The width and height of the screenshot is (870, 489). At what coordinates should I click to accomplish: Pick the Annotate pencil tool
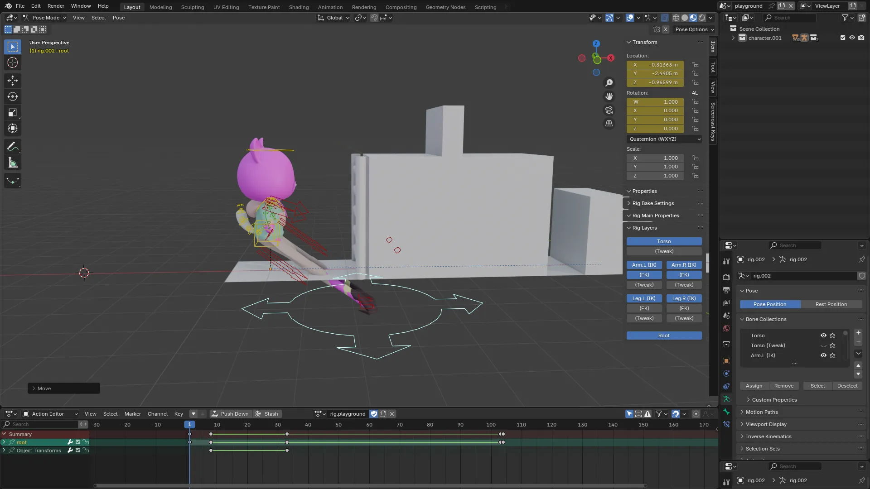pyautogui.click(x=13, y=147)
